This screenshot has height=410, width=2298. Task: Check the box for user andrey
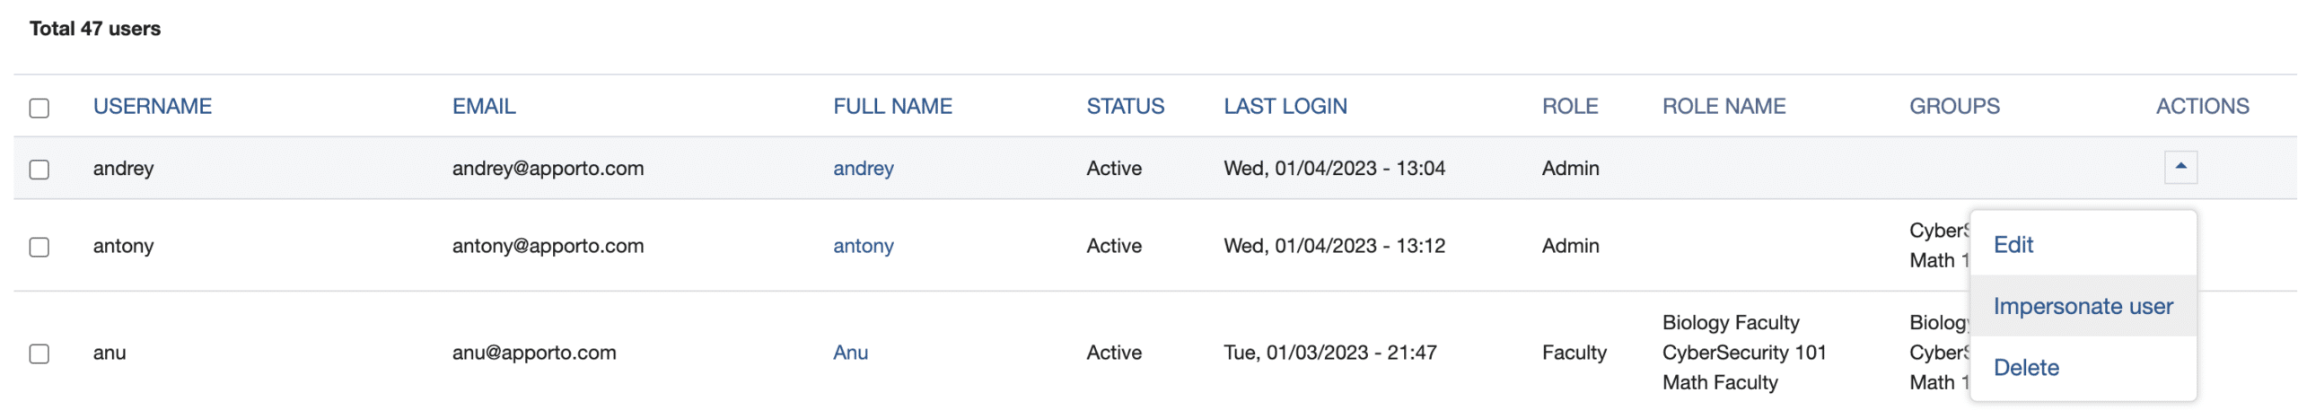[x=39, y=170]
